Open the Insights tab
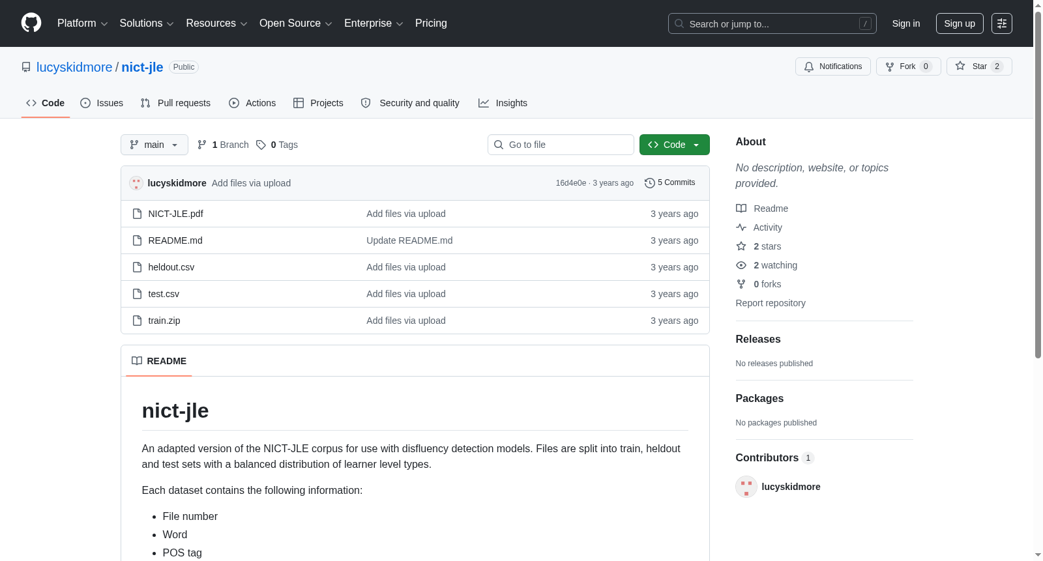Screen dimensions: 1043x561 pos(503,103)
